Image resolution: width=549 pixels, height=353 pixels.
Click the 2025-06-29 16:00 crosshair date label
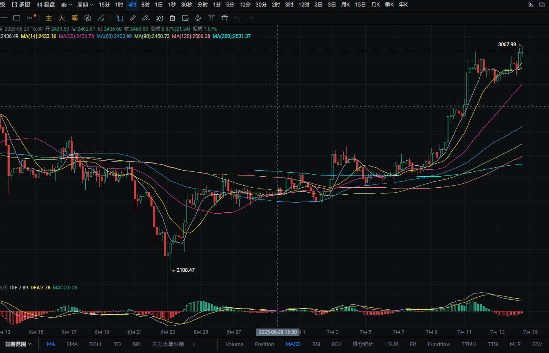(x=278, y=332)
